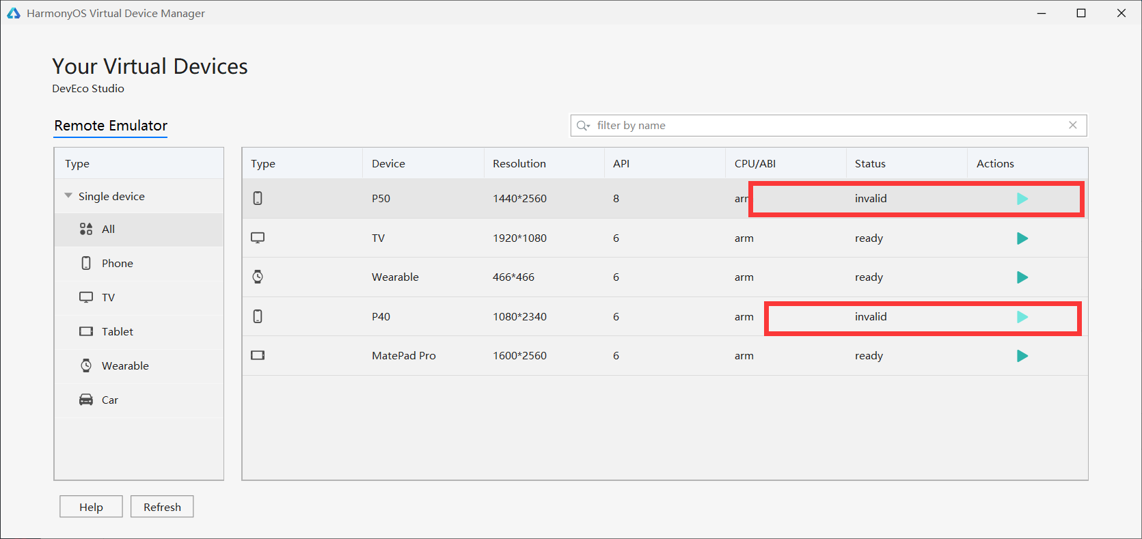Click the TV type icon in table
1142x539 pixels.
pos(258,238)
